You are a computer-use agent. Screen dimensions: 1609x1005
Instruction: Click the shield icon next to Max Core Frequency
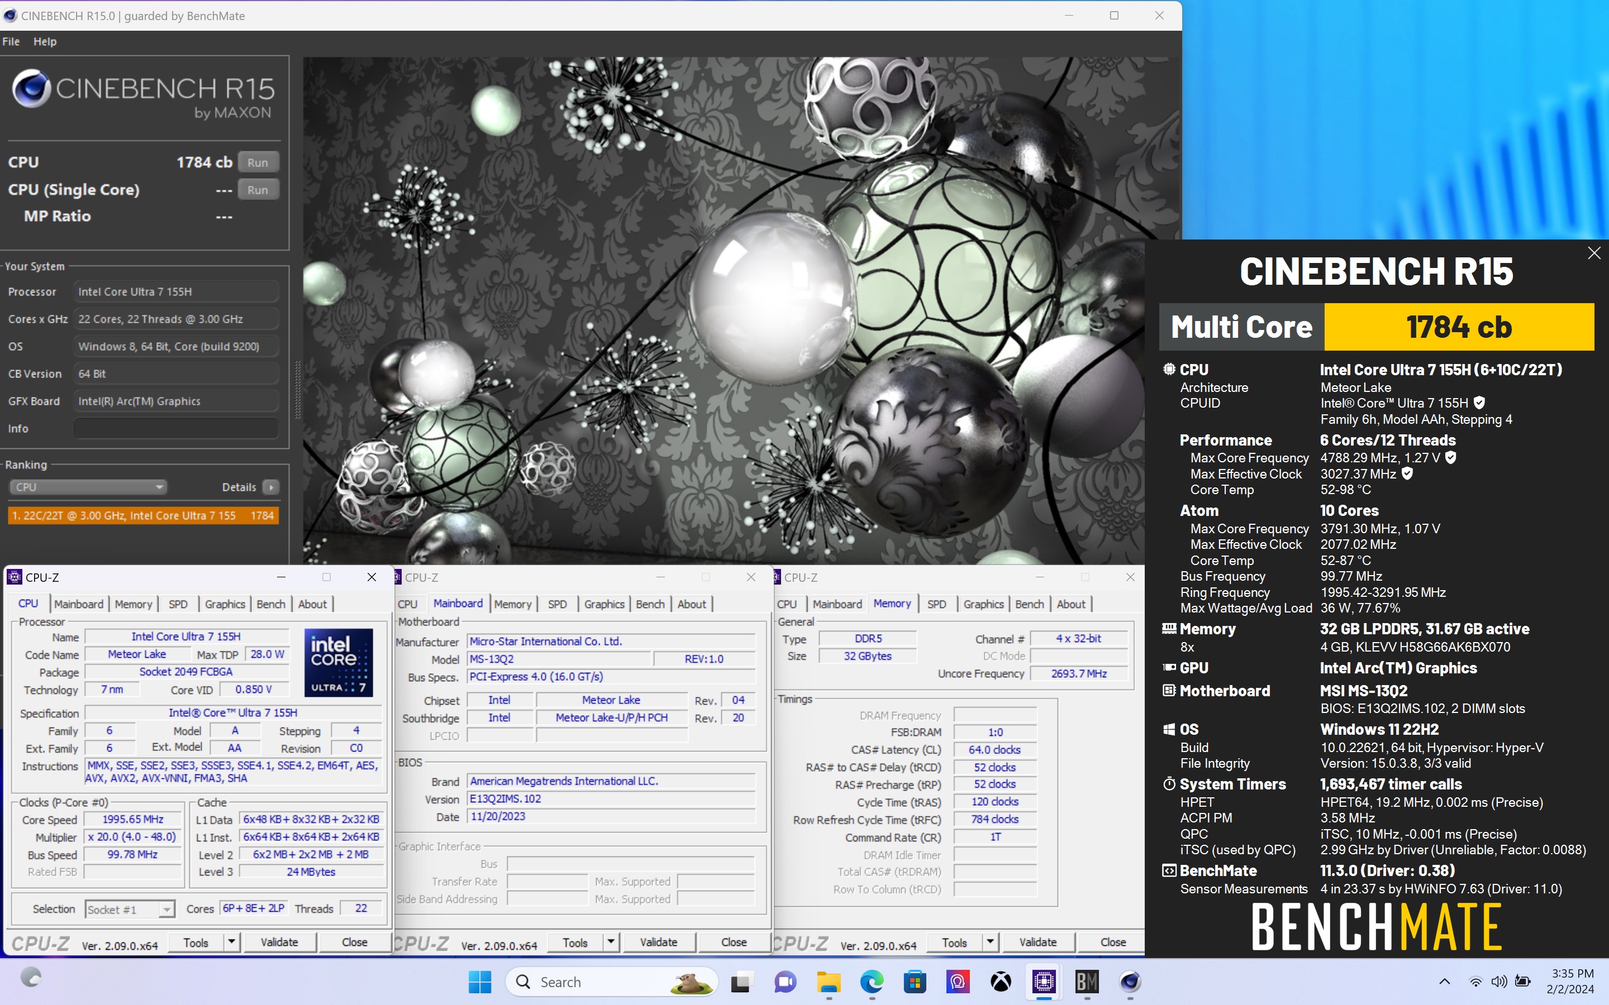(x=1451, y=457)
